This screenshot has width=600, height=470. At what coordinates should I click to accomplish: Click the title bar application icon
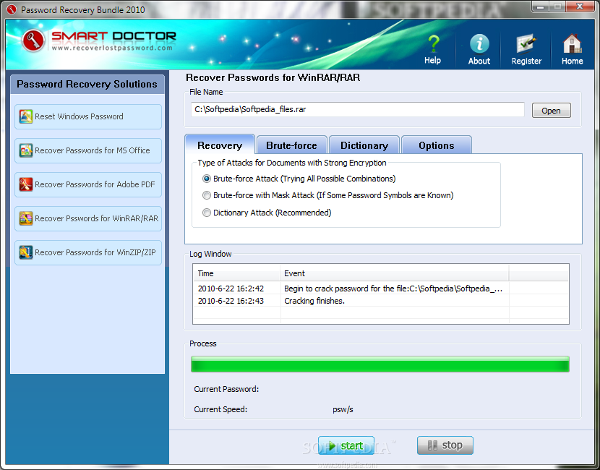click(12, 9)
